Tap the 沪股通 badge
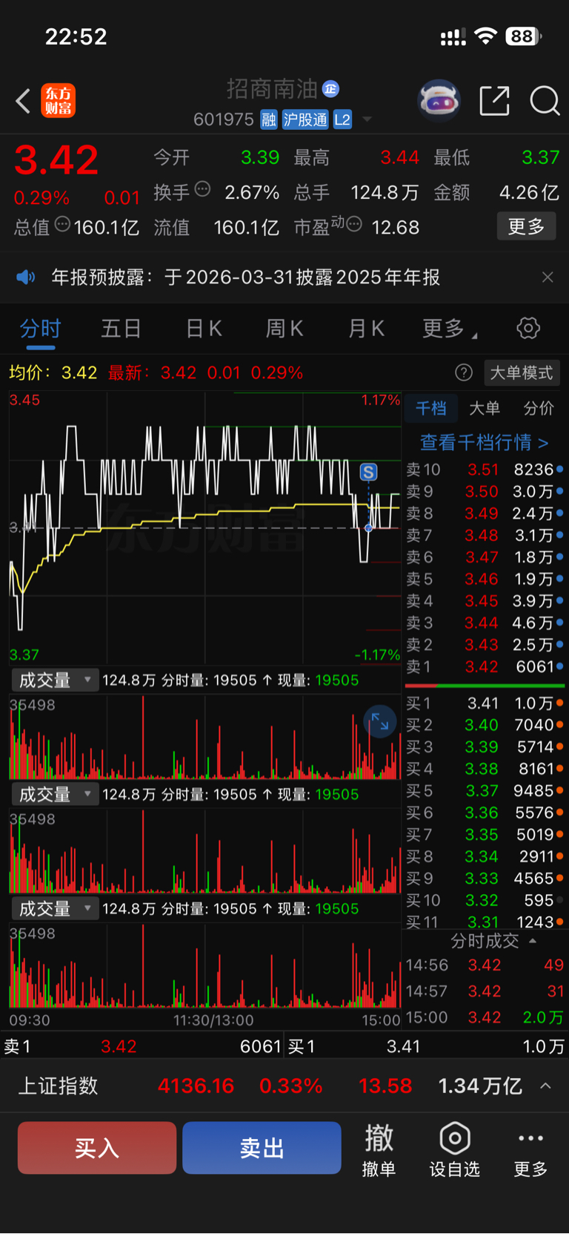 tap(305, 119)
